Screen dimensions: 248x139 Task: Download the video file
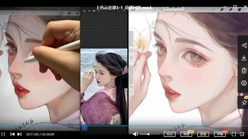244,58
